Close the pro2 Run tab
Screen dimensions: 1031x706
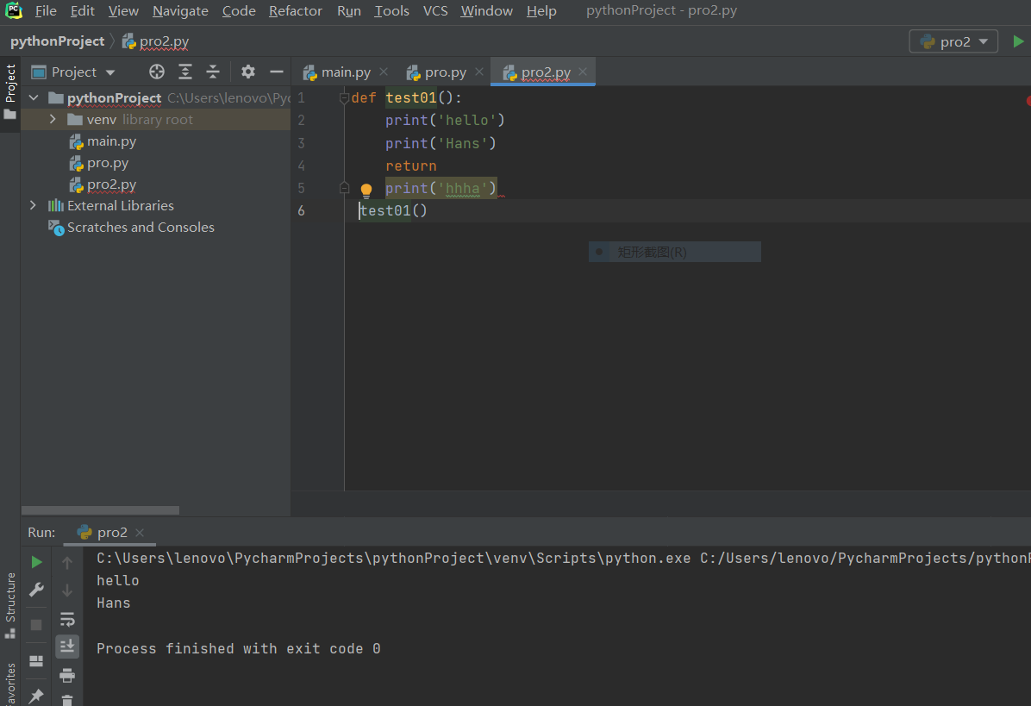(x=140, y=533)
